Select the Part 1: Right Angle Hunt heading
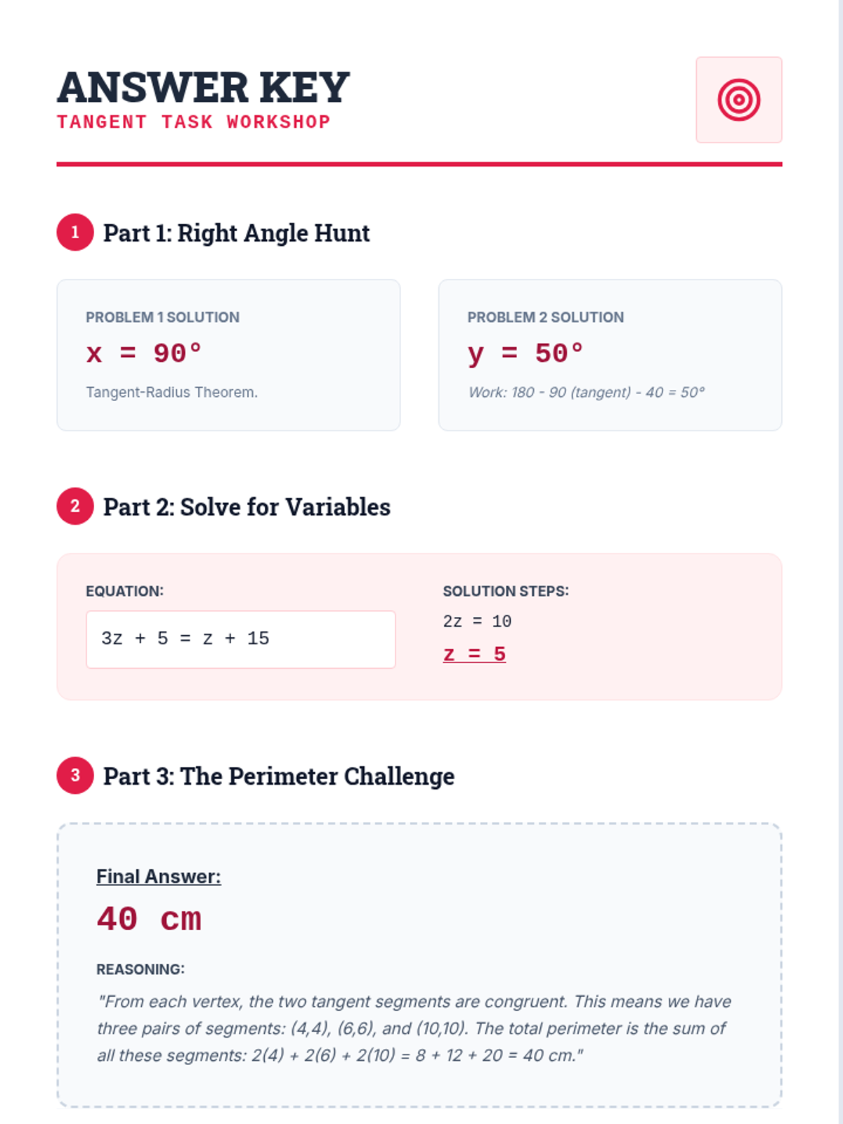Screen dimensions: 843x1124 click(x=236, y=233)
